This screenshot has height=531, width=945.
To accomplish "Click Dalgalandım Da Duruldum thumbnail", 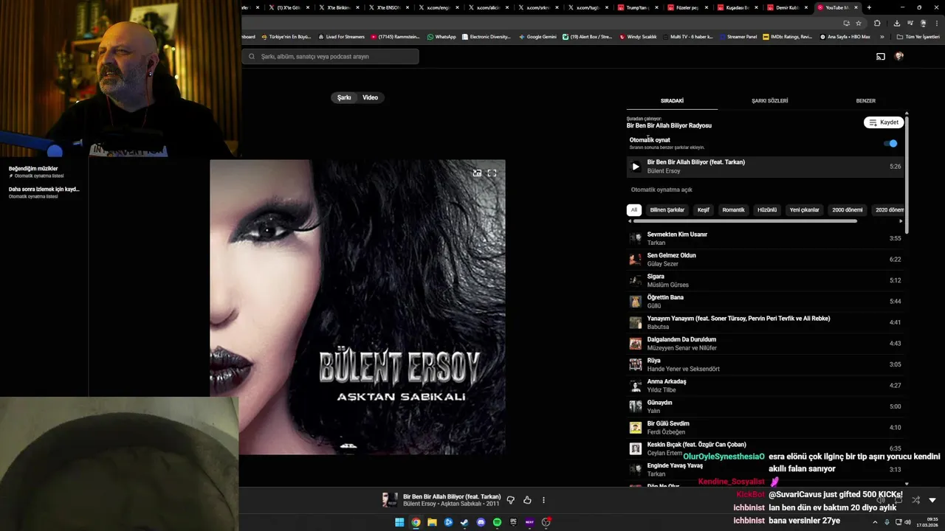I will (635, 344).
